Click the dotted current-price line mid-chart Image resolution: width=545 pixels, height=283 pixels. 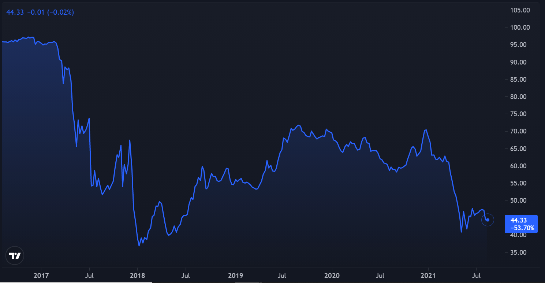point(256,220)
